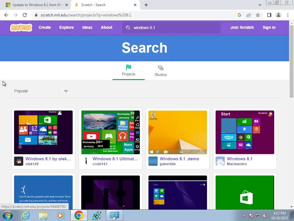Open blue screen error project thumbnail
This screenshot has height=221, width=294.
click(43, 193)
